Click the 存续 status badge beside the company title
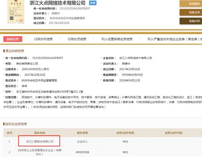The width and height of the screenshot is (202, 157). [x=93, y=3]
